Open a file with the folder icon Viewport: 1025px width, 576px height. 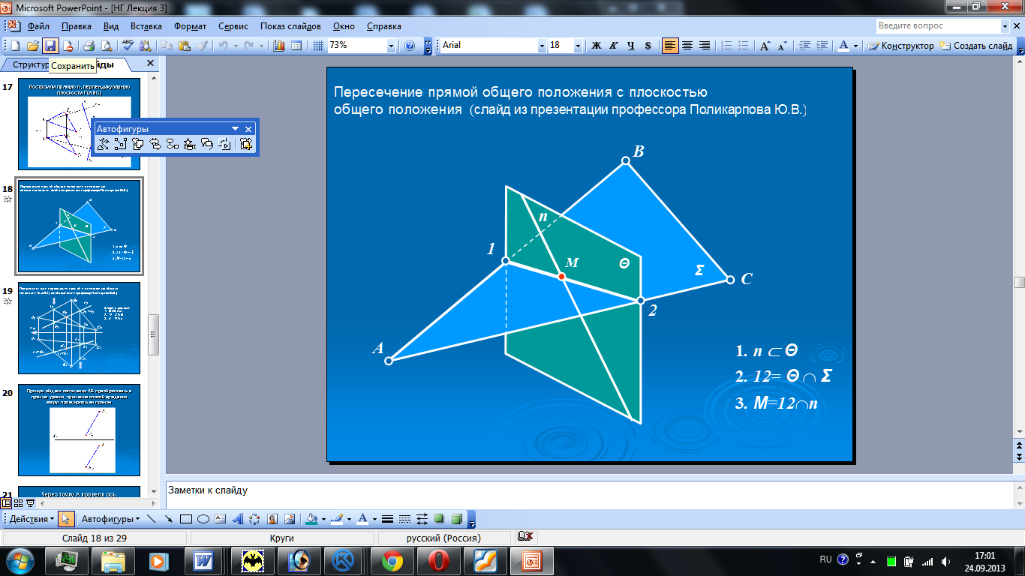click(32, 45)
